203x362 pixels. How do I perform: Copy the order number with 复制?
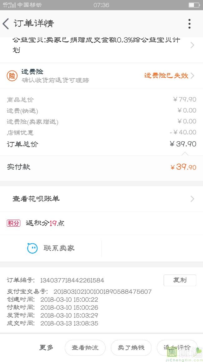pos(180,280)
